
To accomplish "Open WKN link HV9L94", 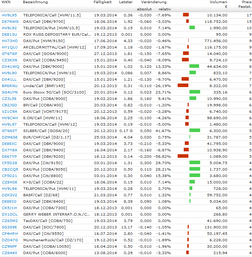I will pyautogui.click(x=9, y=189).
